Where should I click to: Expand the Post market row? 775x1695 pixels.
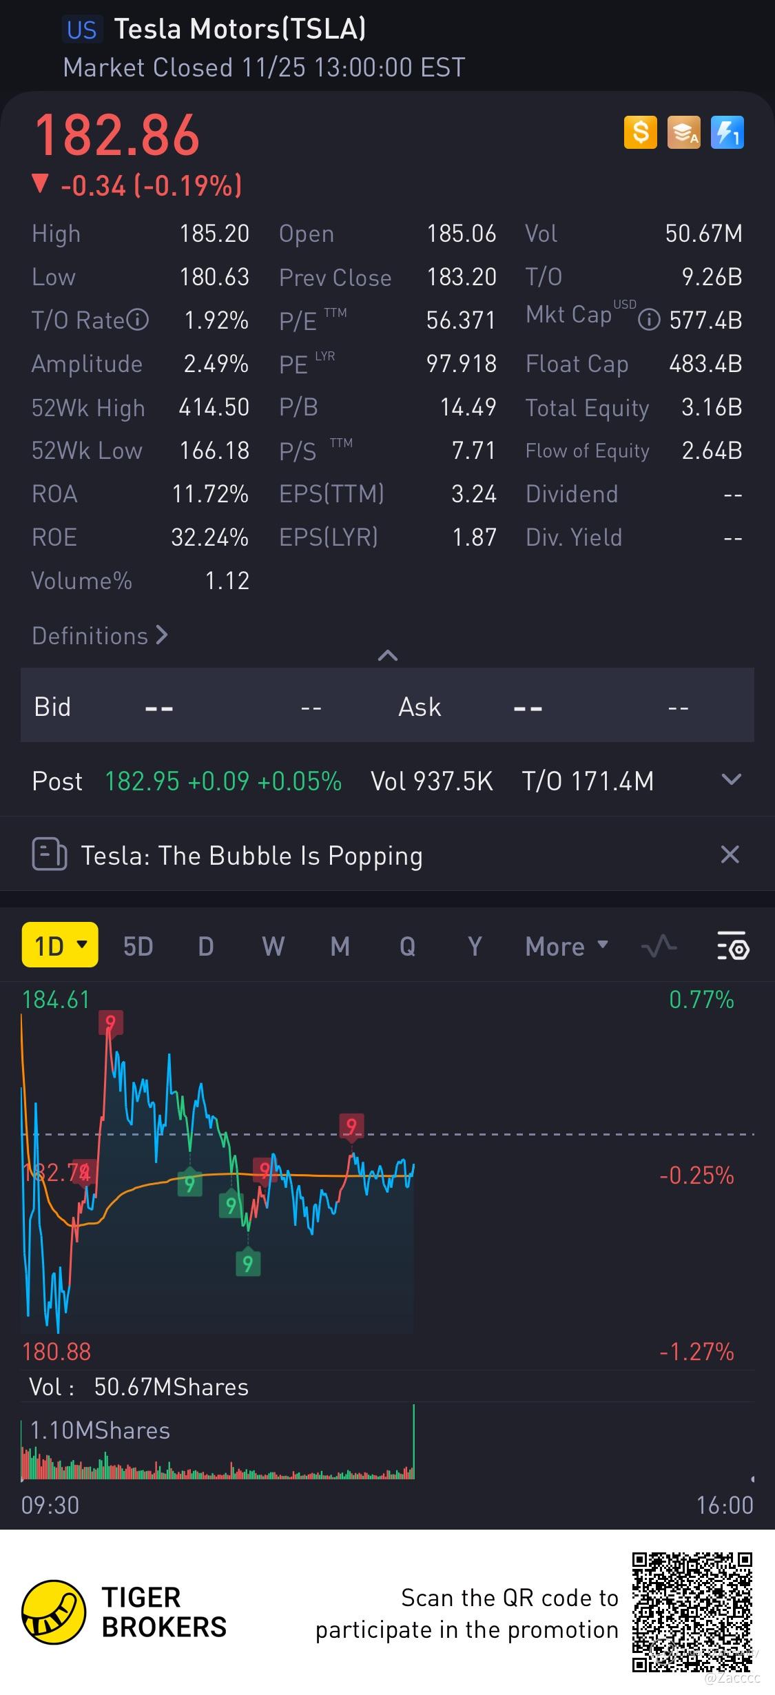730,780
